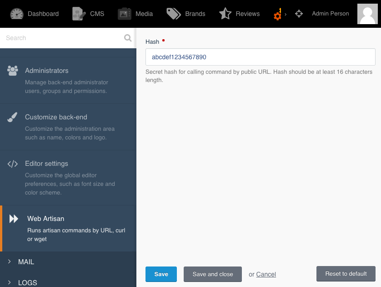Click Save and close button
381x287 pixels.
(x=213, y=274)
